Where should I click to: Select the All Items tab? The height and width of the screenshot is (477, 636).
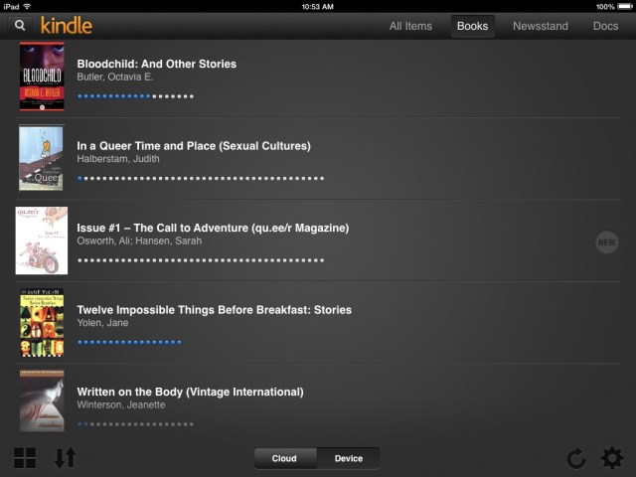click(x=410, y=26)
